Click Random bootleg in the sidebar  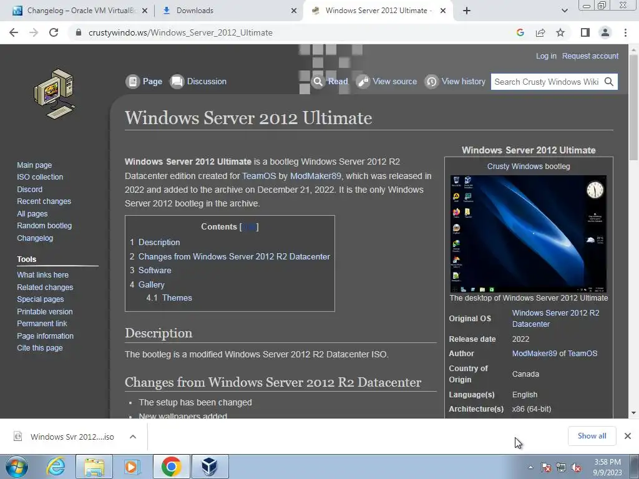coord(44,225)
